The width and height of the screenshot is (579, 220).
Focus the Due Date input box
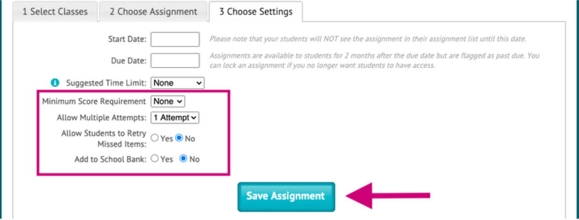click(x=175, y=60)
